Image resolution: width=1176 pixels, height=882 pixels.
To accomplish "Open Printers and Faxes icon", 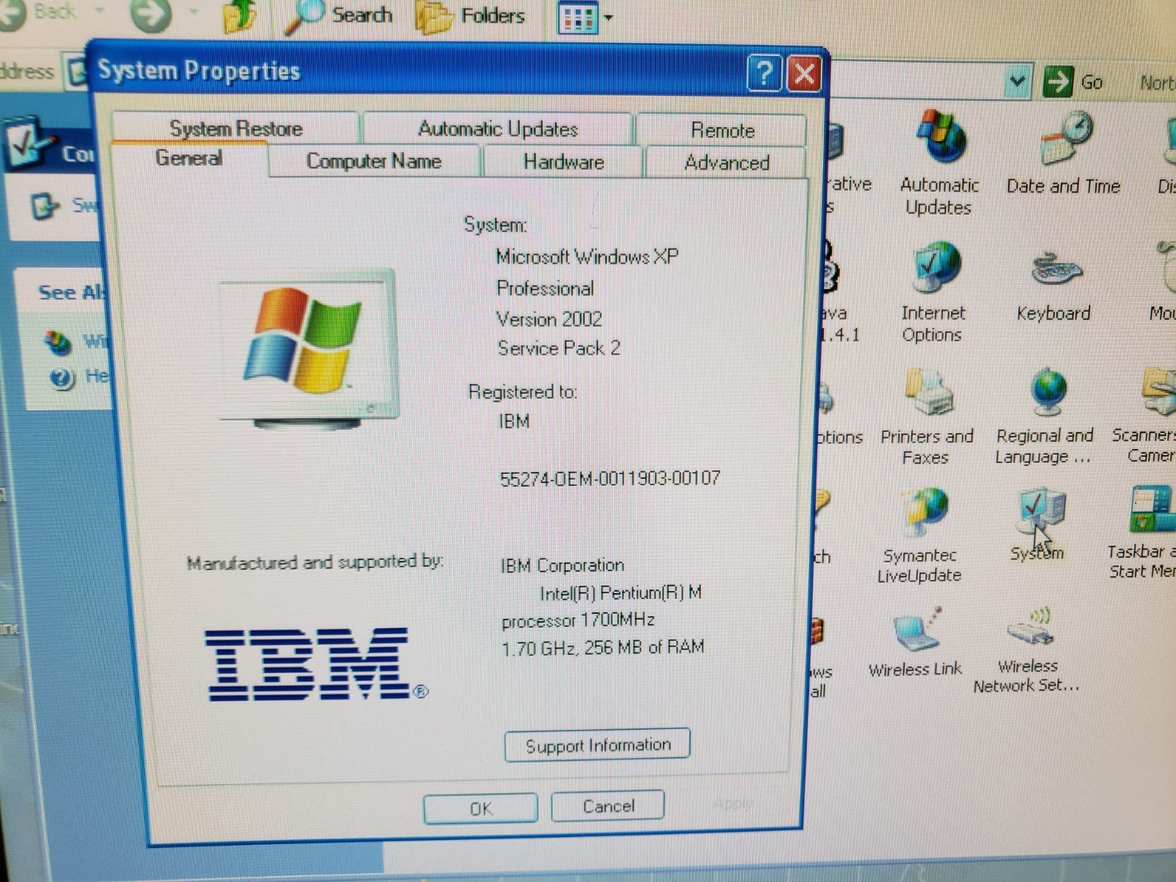I will click(926, 416).
